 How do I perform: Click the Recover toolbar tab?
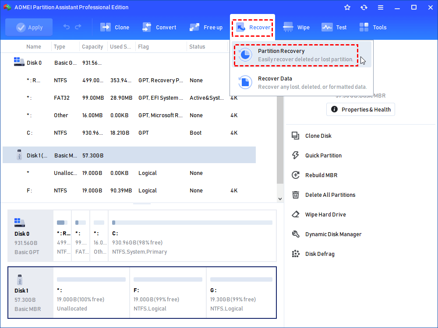[x=253, y=27]
